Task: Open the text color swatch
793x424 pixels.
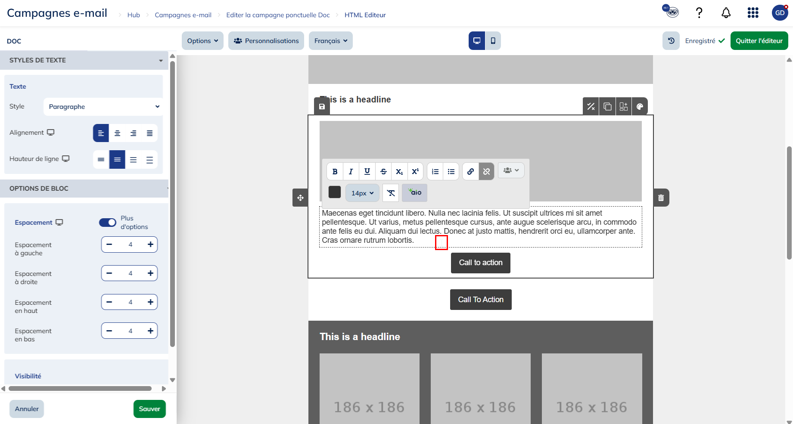Action: point(335,192)
